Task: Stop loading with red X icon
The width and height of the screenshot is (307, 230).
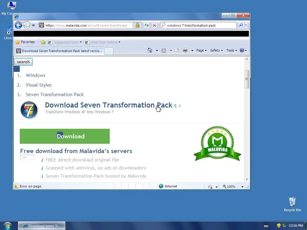Action: 154,25
